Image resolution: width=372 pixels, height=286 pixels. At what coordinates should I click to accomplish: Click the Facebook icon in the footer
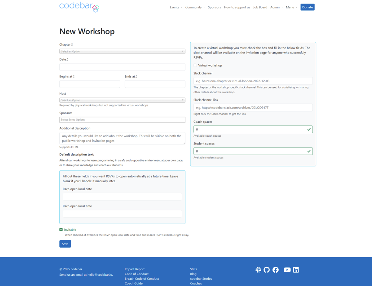276,270
